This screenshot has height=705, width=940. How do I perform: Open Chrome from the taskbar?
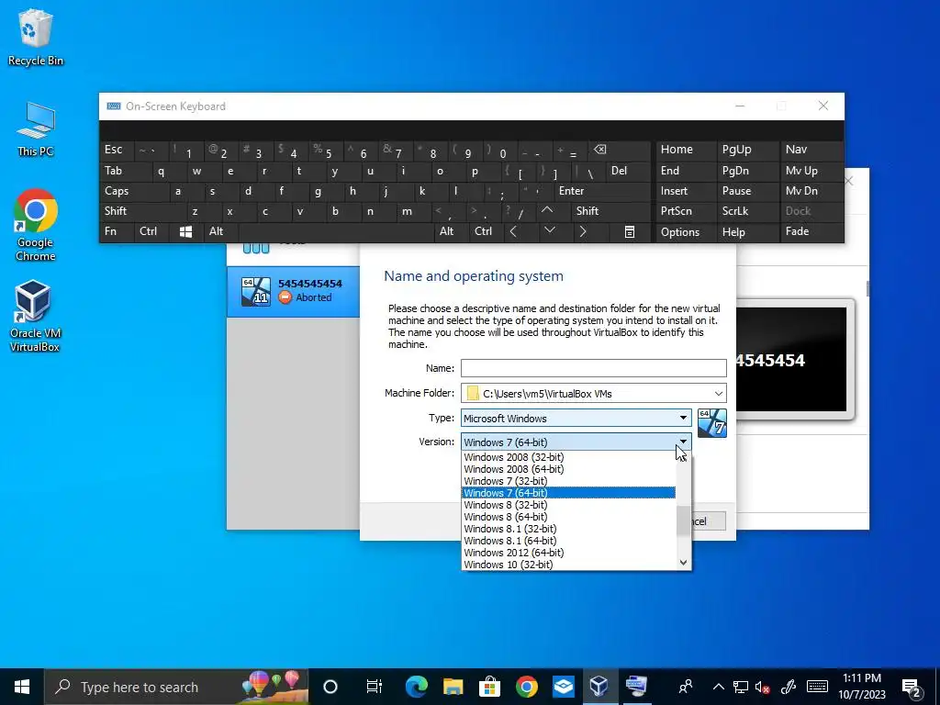pyautogui.click(x=526, y=687)
